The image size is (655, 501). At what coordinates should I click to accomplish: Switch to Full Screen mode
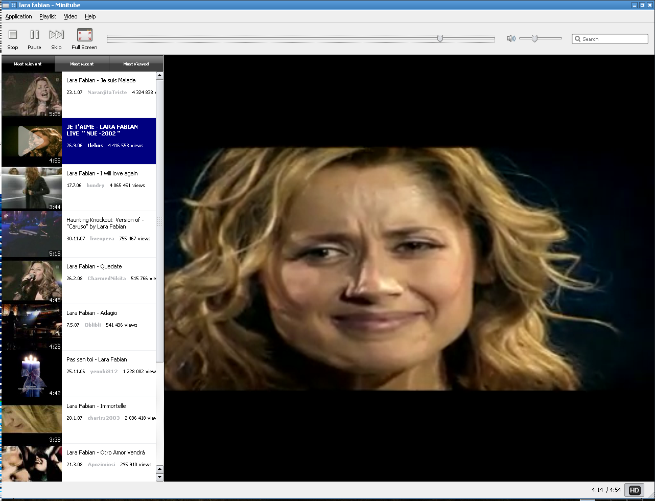point(84,39)
